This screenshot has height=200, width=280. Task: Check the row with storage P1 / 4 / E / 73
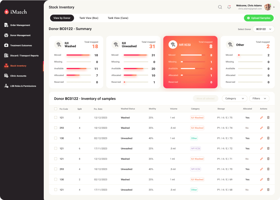[x=56, y=138]
